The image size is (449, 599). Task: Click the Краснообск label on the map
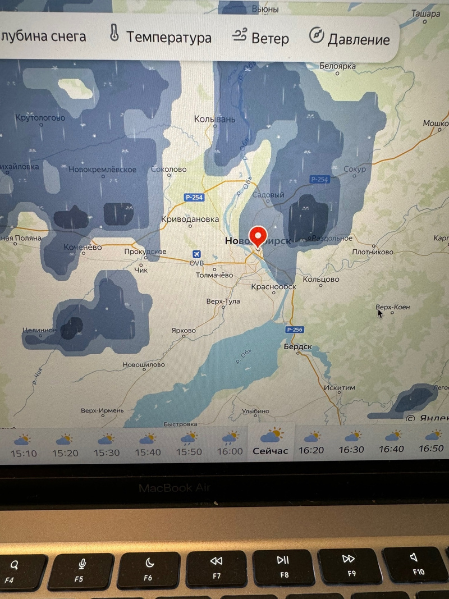point(273,286)
